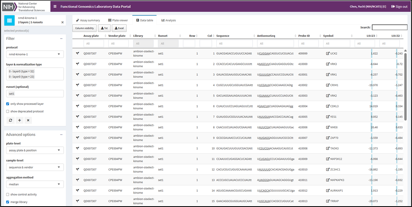
Task: Click the X clear button below deprecated protocol
Action: pos(28,120)
